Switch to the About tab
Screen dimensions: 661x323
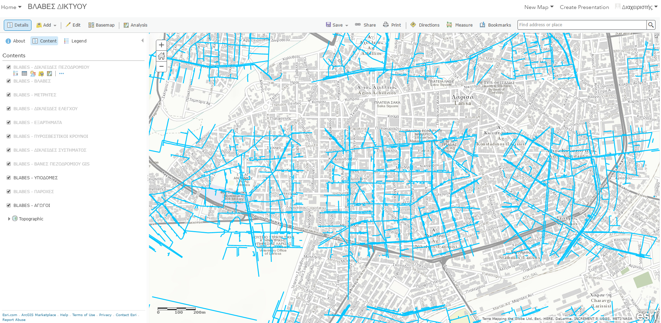point(16,41)
